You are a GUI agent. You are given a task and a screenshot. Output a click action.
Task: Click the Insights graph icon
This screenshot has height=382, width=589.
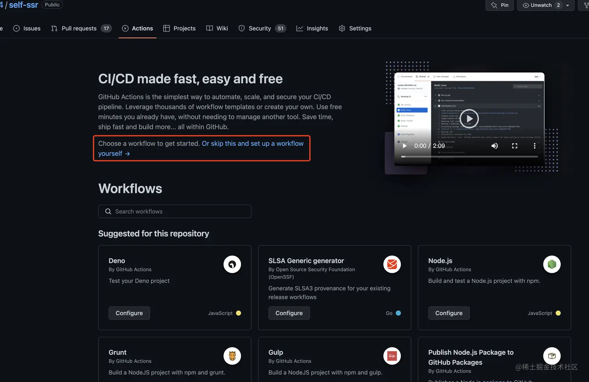(x=300, y=28)
